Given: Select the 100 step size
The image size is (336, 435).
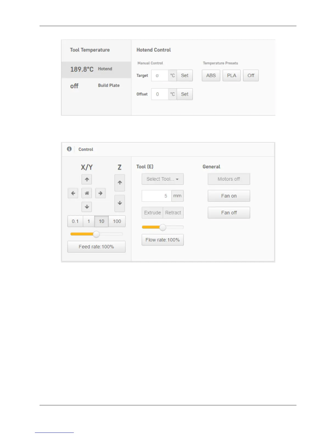Looking at the screenshot, I should click(x=117, y=221).
